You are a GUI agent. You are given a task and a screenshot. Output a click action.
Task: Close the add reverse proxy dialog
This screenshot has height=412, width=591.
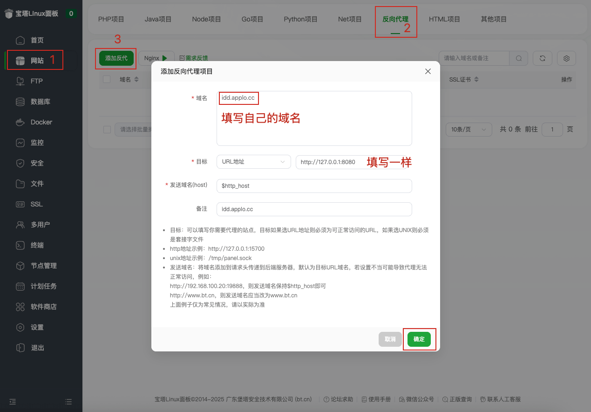pyautogui.click(x=428, y=71)
